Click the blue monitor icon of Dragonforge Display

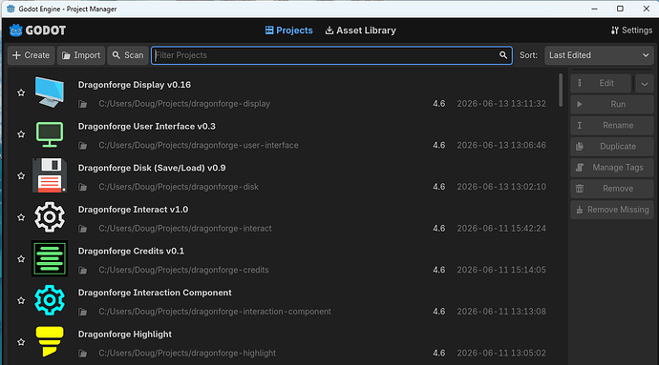(50, 92)
